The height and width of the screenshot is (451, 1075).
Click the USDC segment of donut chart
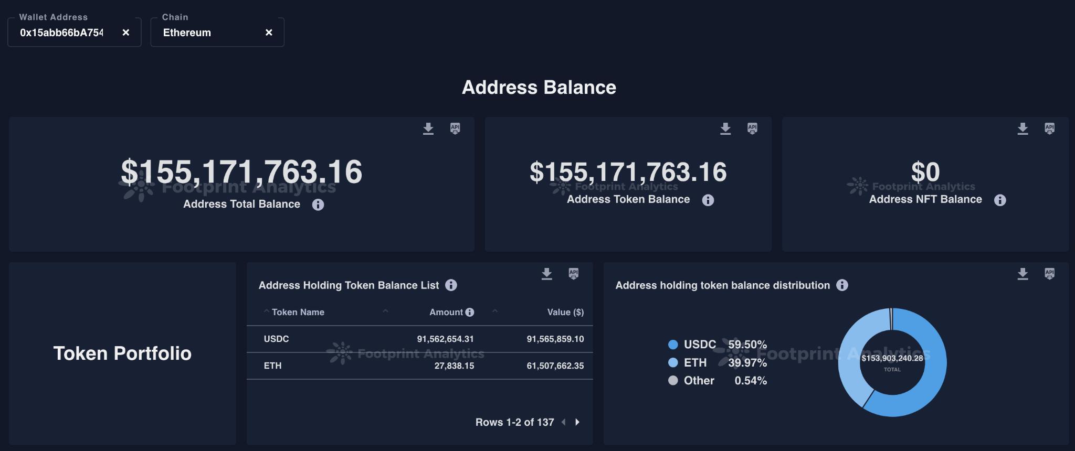[932, 378]
